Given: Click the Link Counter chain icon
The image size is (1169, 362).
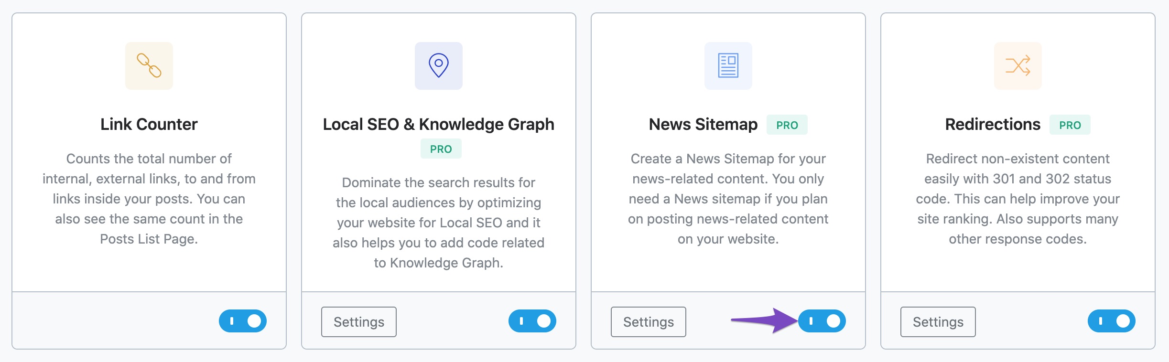Looking at the screenshot, I should [149, 66].
